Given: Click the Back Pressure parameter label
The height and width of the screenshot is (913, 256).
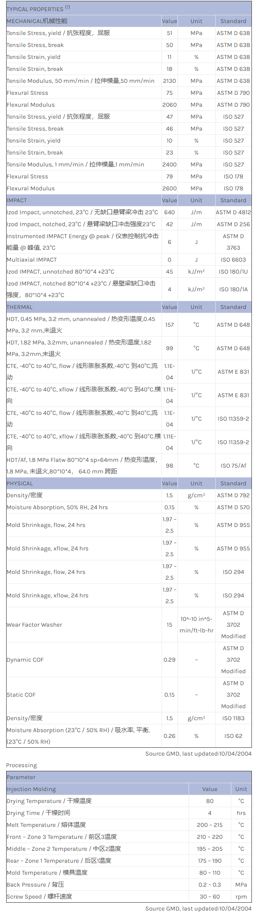Looking at the screenshot, I should click(35, 885).
